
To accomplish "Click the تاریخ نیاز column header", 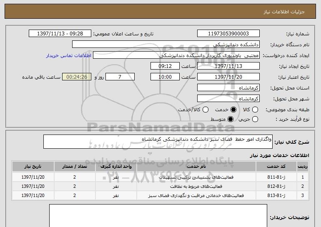I will (33, 167).
